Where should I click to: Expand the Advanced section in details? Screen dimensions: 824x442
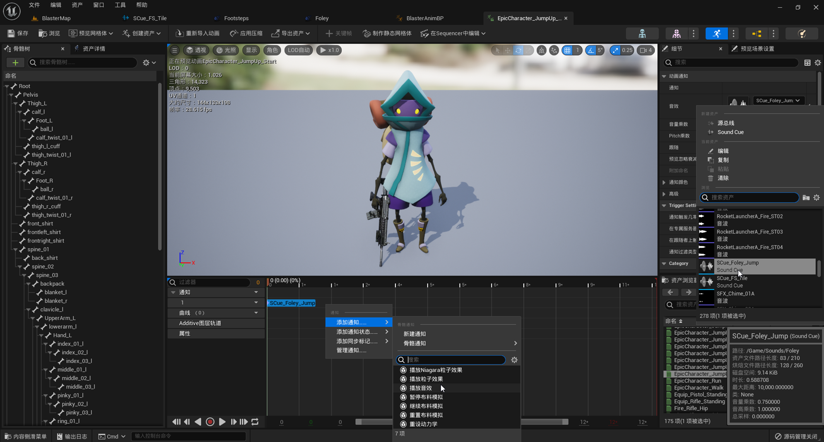click(x=664, y=194)
